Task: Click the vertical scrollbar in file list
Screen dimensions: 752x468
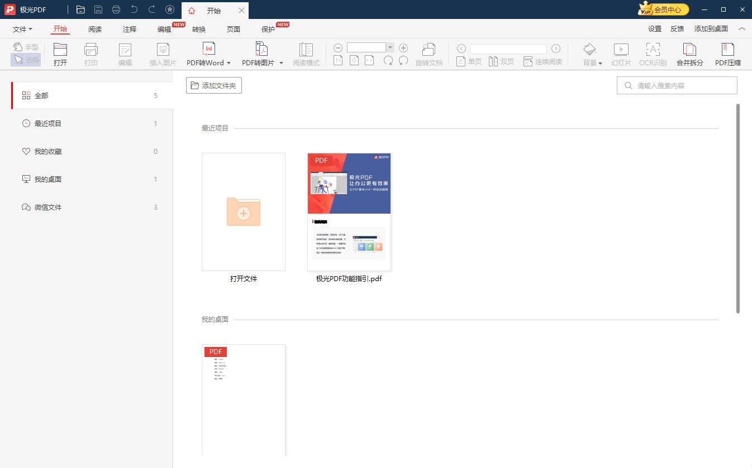Action: [x=738, y=208]
